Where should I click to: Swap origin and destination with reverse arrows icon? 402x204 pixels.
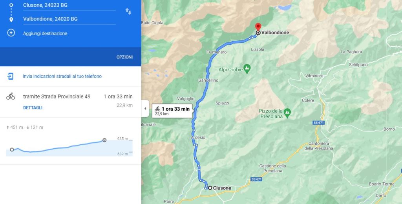[128, 11]
